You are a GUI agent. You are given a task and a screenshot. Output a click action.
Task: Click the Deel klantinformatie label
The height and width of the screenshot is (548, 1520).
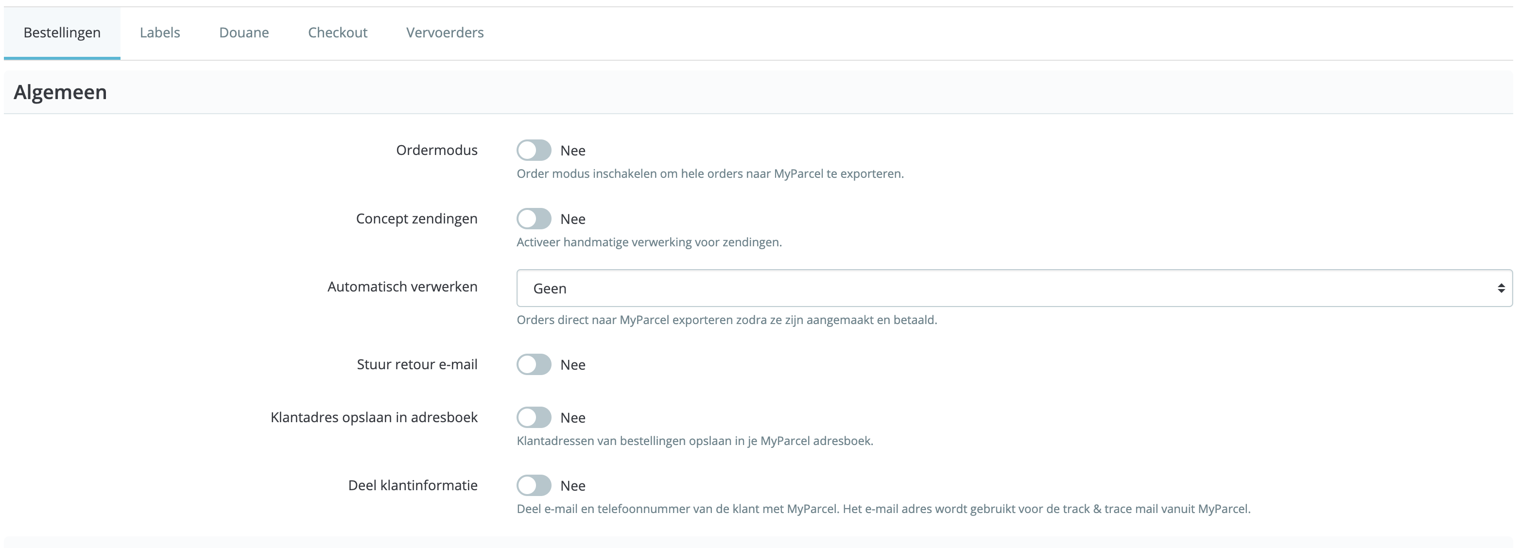click(413, 485)
